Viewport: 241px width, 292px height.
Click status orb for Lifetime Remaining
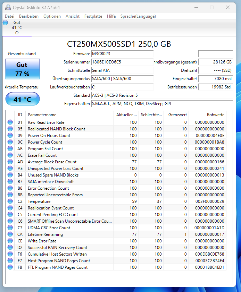click(x=10, y=234)
